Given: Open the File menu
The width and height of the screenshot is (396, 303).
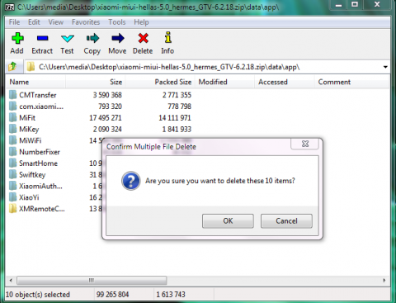Looking at the screenshot, I should pos(14,22).
